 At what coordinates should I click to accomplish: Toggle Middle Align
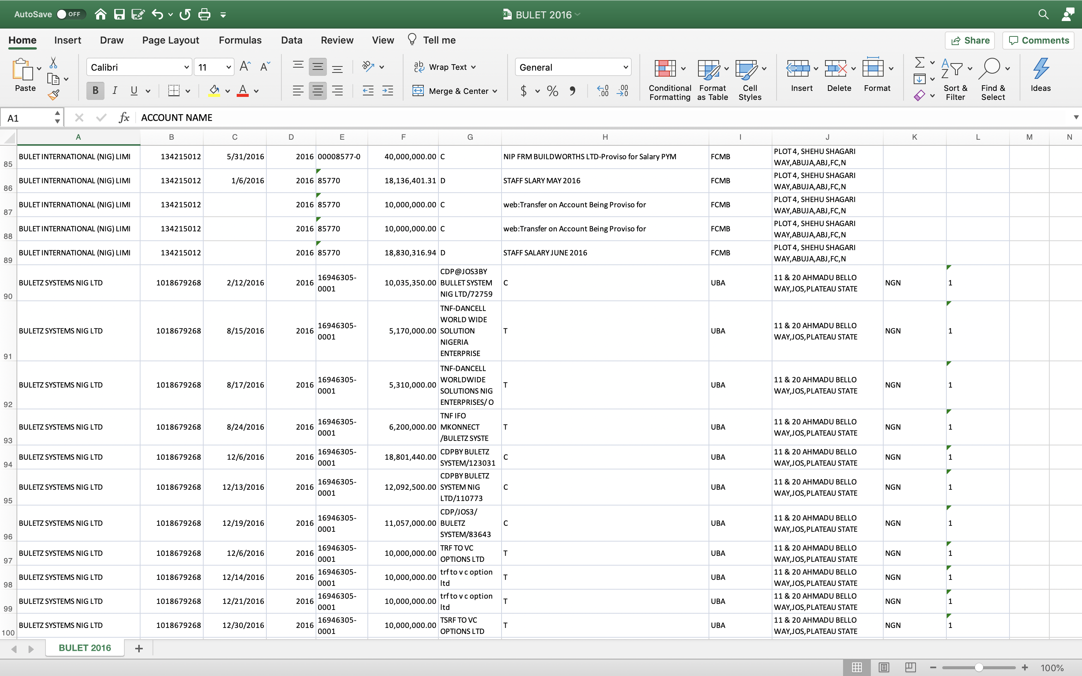tap(317, 66)
